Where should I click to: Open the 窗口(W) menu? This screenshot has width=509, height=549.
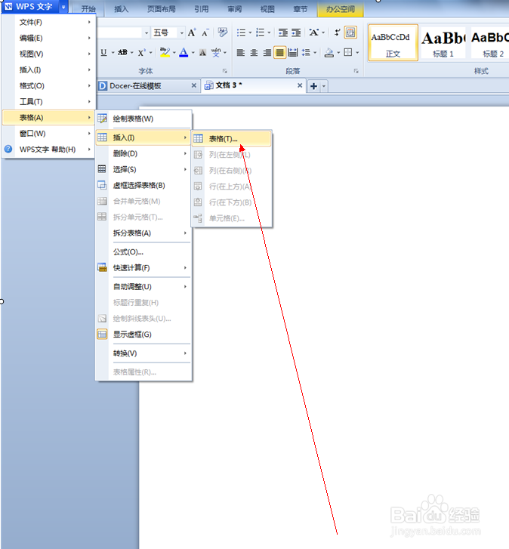click(x=48, y=134)
